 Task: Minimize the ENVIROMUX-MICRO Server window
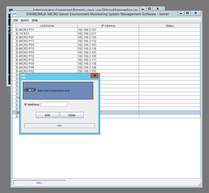(x=181, y=13)
